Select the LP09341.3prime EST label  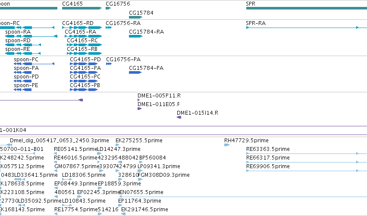tap(159, 166)
